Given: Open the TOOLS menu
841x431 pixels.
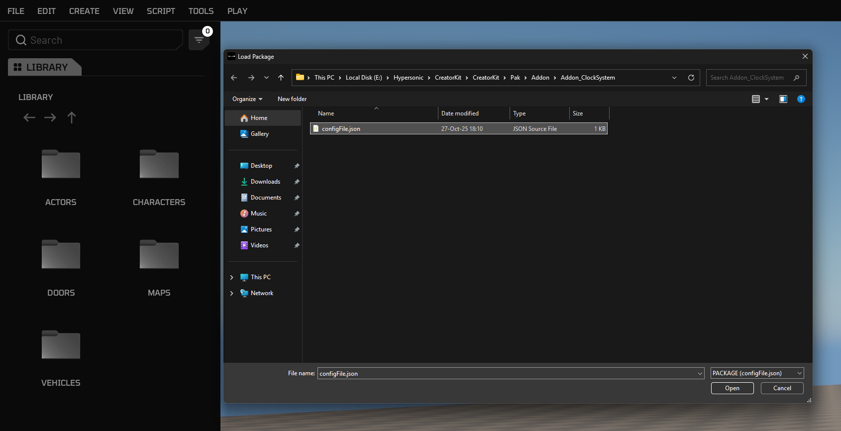Looking at the screenshot, I should click(x=201, y=11).
